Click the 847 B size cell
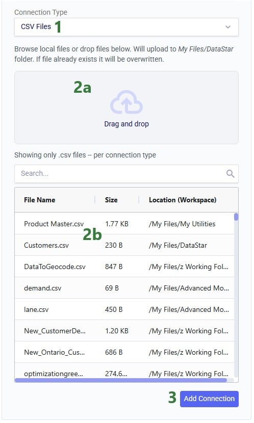The width and height of the screenshot is (254, 423). tap(114, 267)
